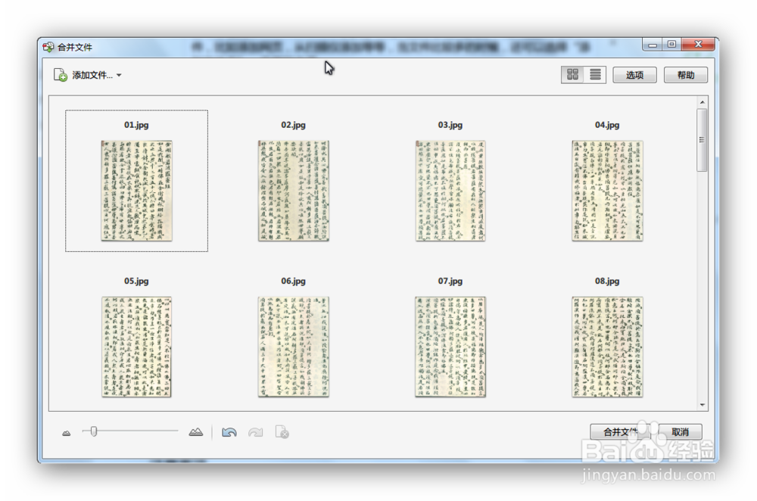Click the 08.jpg file name label

pos(607,282)
